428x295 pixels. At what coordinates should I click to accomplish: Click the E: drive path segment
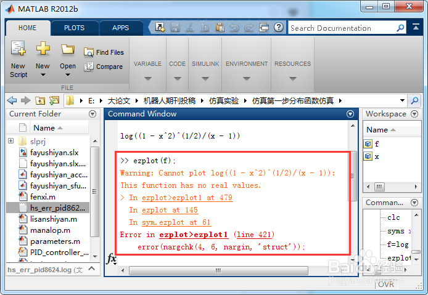[91, 101]
